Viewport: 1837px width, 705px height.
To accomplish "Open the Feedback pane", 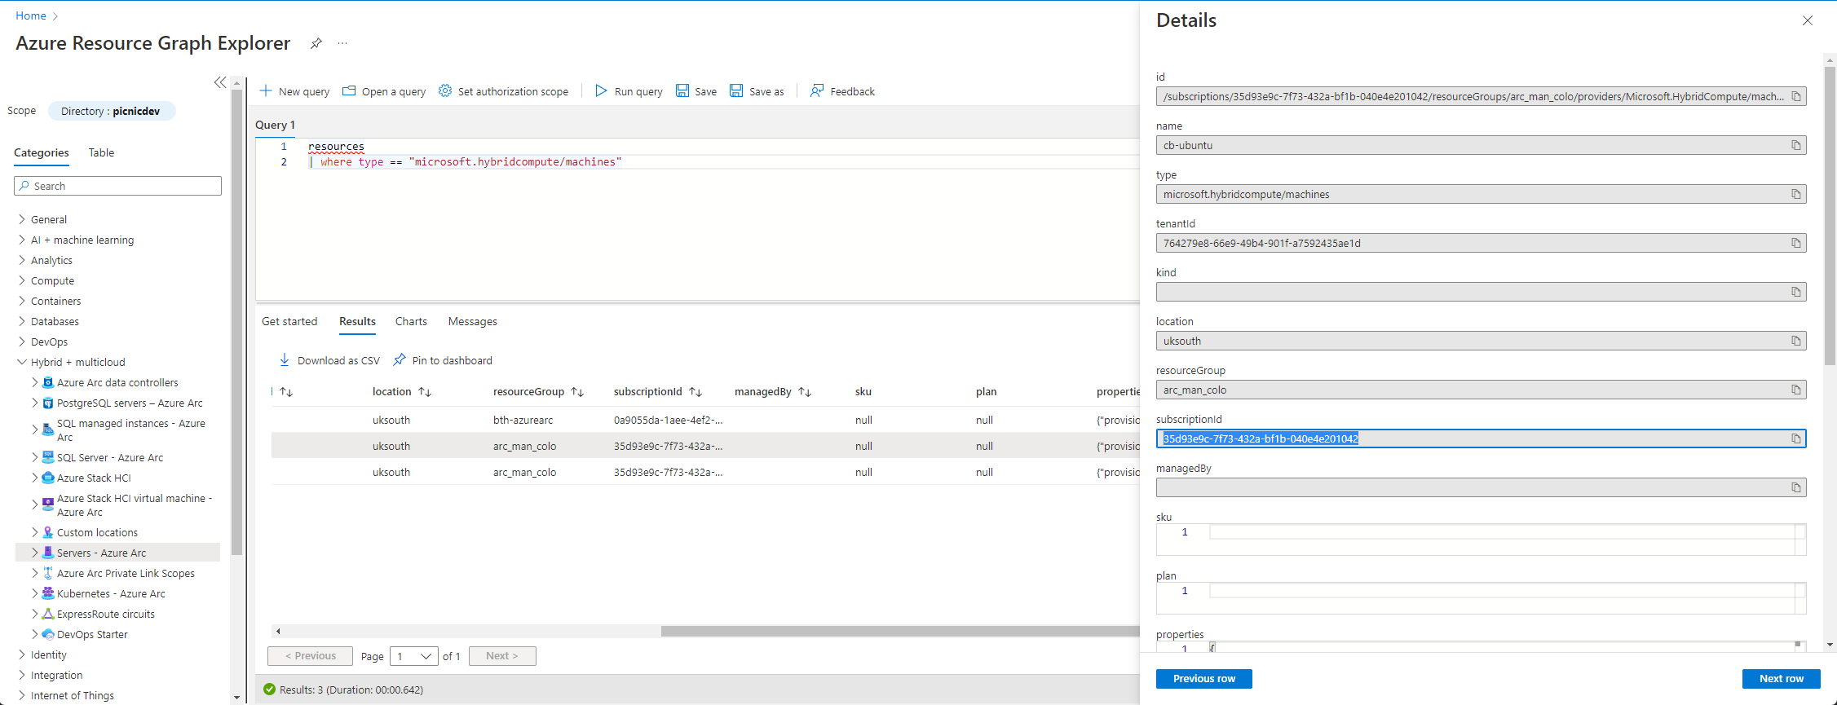I will tap(842, 91).
